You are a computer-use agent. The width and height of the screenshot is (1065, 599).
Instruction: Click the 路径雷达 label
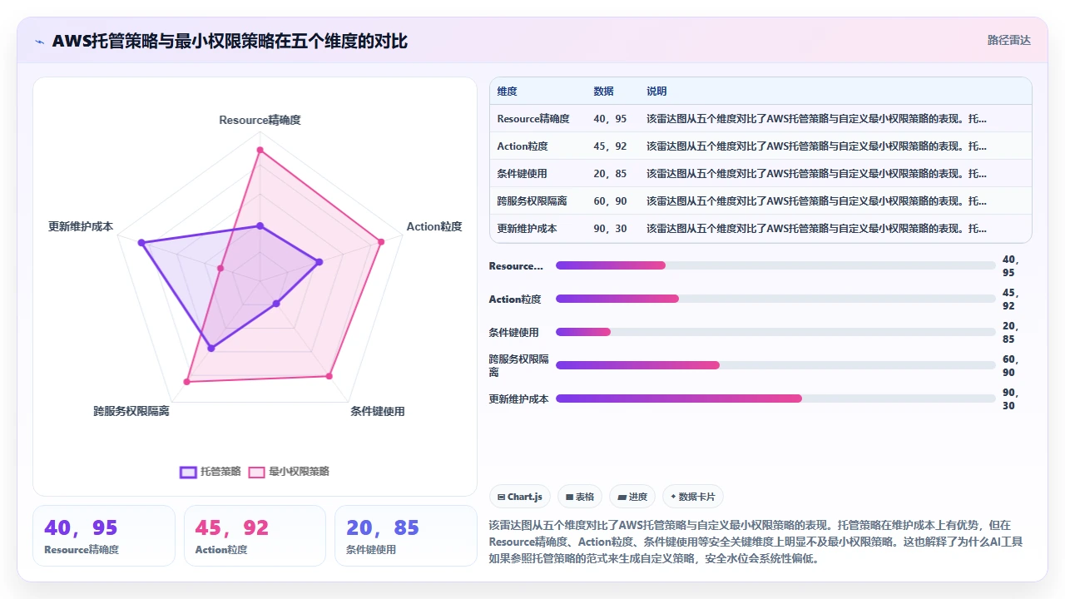pos(1008,40)
